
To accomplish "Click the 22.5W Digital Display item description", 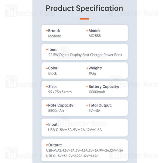I will click(85, 55).
